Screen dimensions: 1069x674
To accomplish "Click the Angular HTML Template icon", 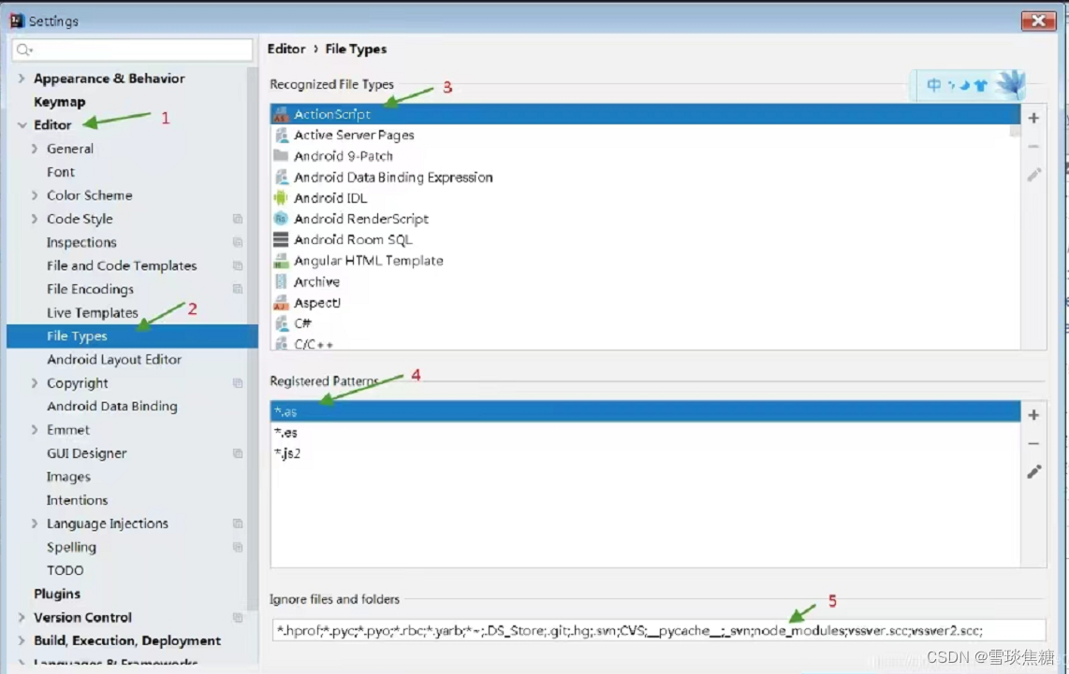I will tap(281, 261).
